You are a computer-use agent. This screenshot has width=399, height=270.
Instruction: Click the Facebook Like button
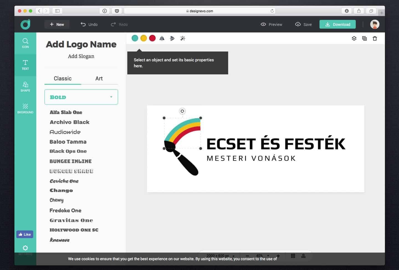coord(25,234)
